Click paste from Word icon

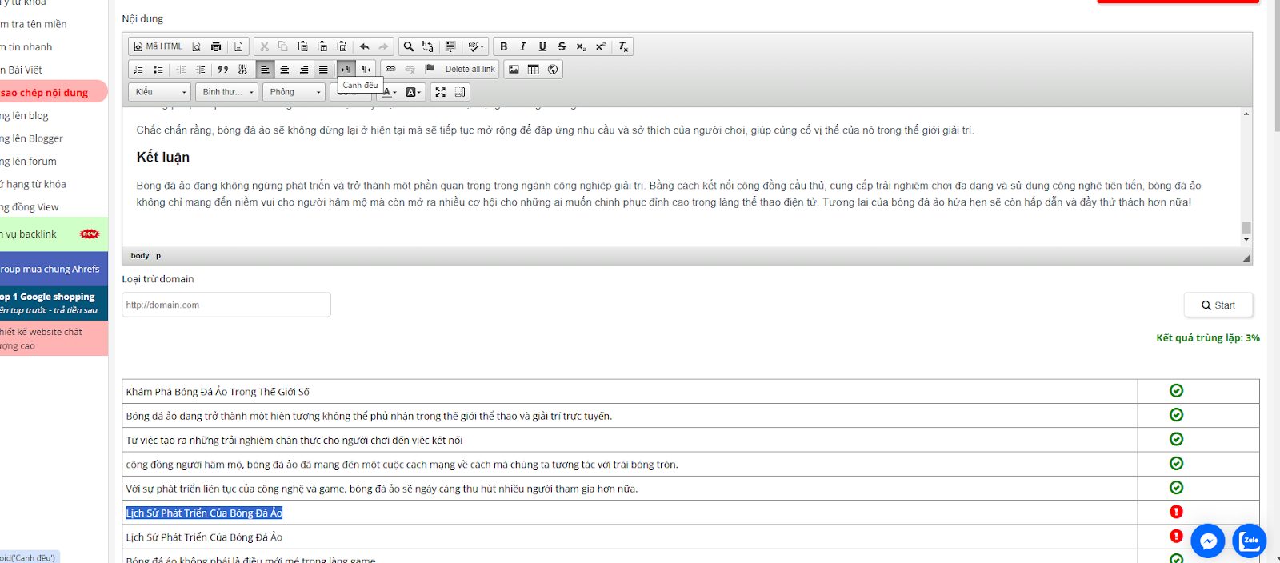[342, 46]
